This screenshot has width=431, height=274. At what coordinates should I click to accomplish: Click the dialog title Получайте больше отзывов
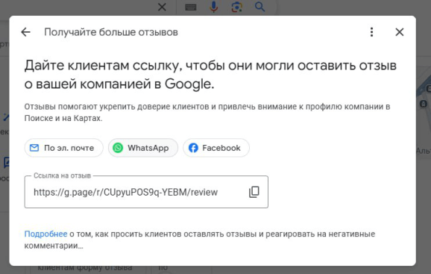(x=111, y=32)
